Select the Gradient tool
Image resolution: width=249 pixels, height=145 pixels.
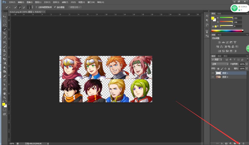[4, 63]
